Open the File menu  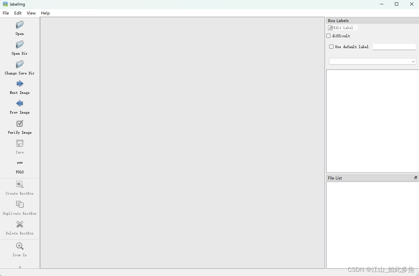click(x=6, y=13)
